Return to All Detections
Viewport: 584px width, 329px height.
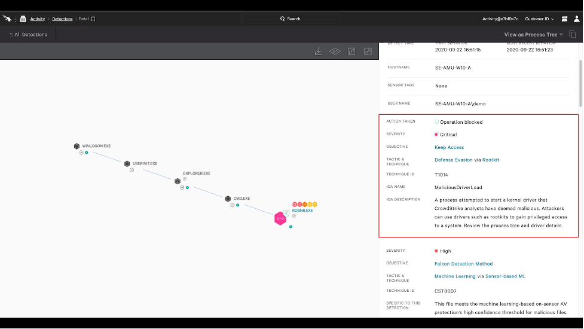coord(27,35)
